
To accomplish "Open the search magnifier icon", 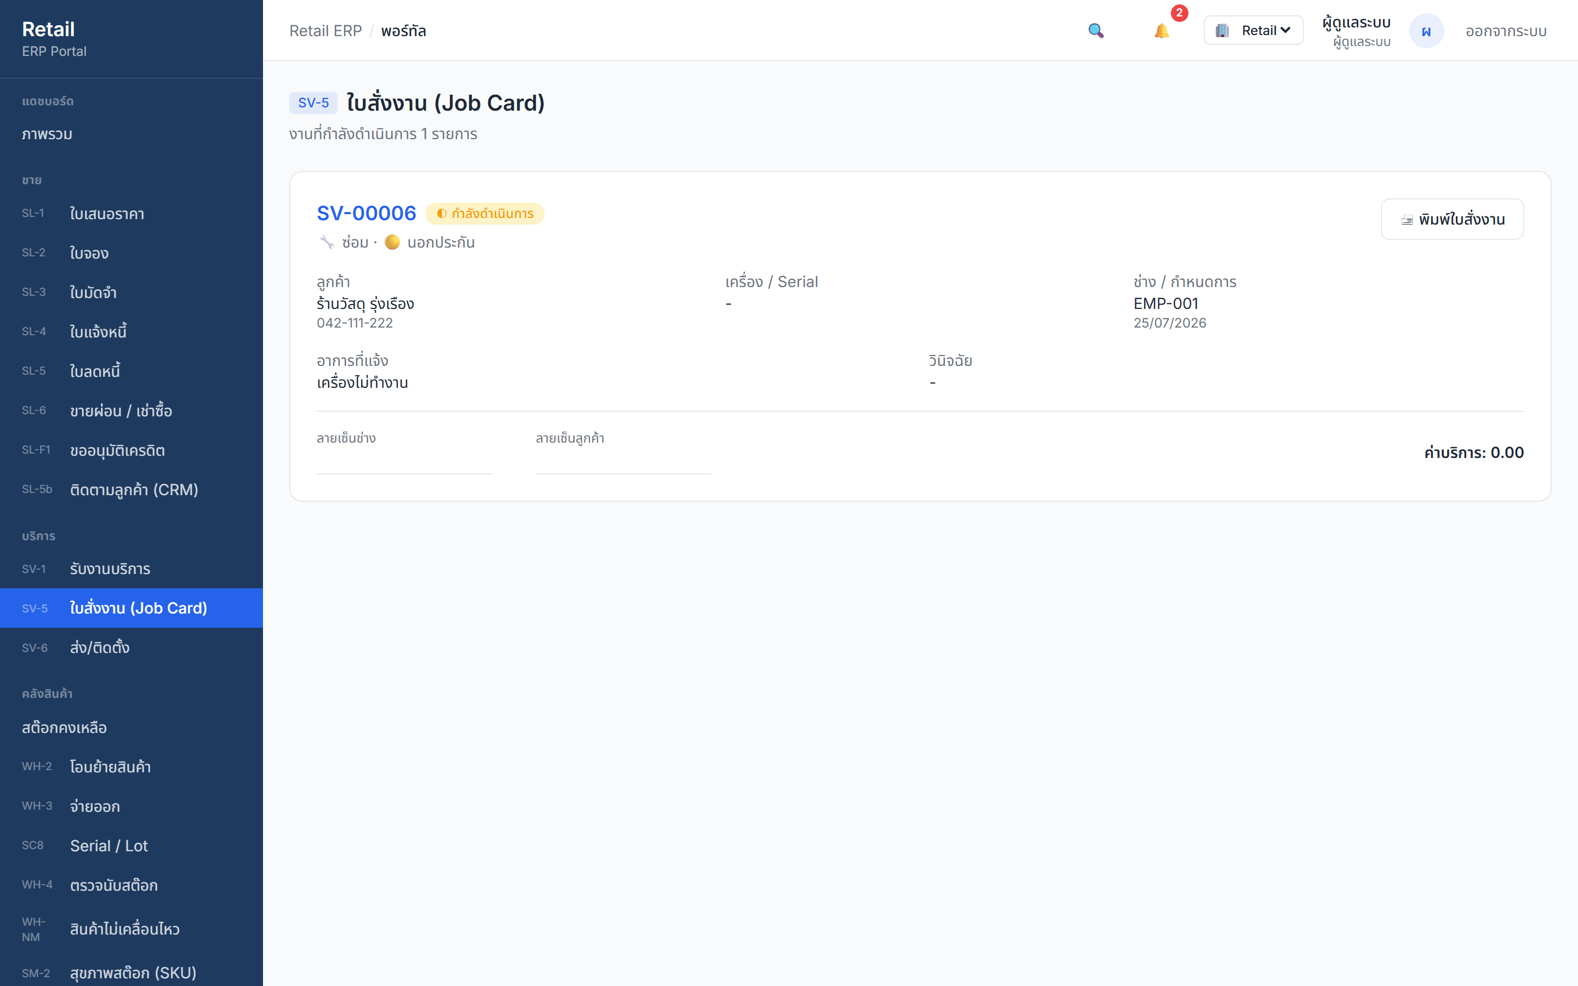I will [x=1095, y=31].
